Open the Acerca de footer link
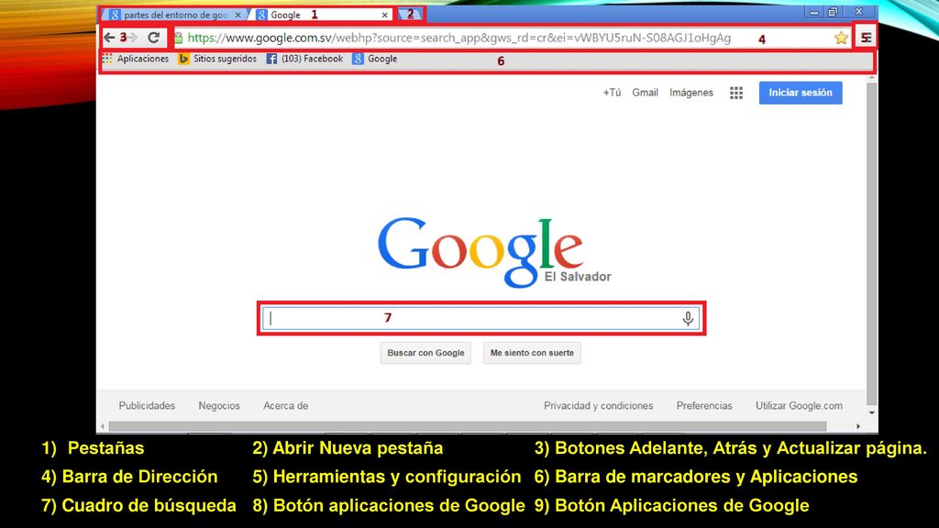Screen dimensions: 939x528 point(286,406)
